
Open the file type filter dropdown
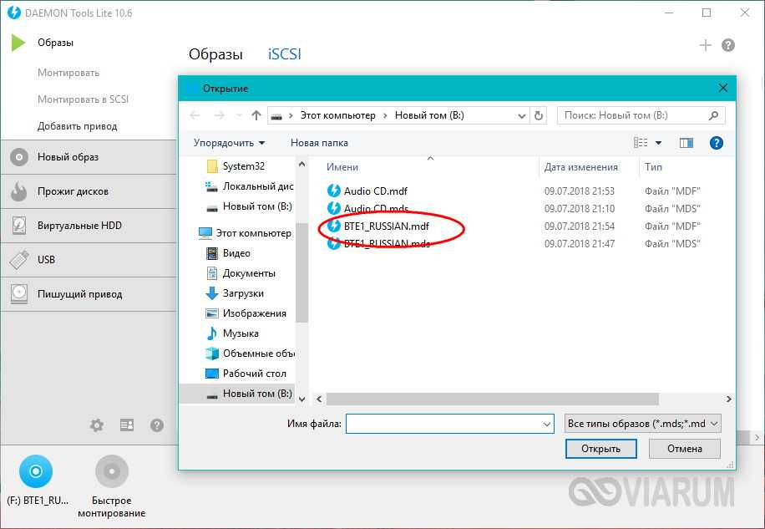(642, 424)
